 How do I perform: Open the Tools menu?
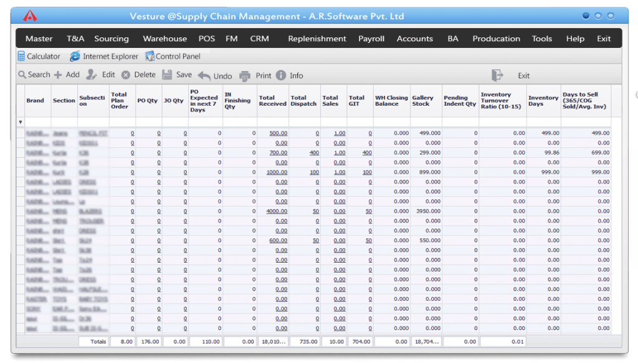542,39
